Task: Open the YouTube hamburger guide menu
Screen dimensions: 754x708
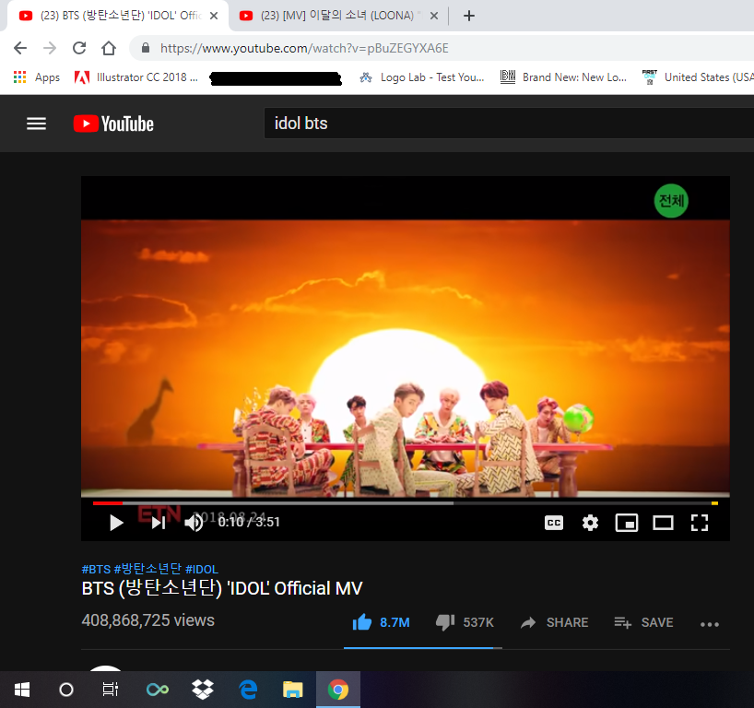Action: click(37, 124)
